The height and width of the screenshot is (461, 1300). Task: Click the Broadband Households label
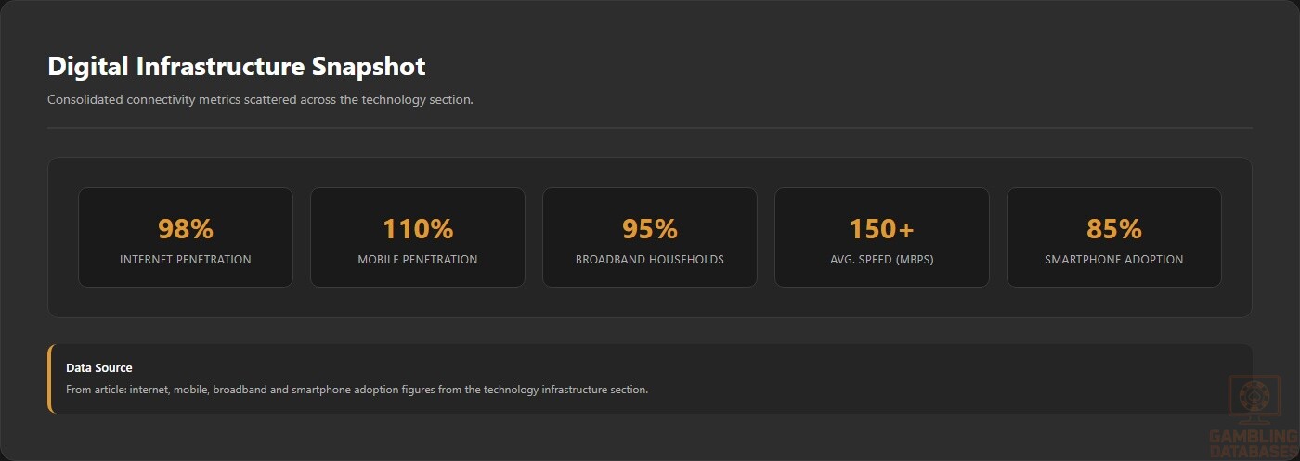coord(650,260)
